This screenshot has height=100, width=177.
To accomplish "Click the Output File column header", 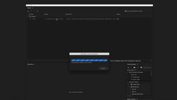I will [x=68, y=14].
